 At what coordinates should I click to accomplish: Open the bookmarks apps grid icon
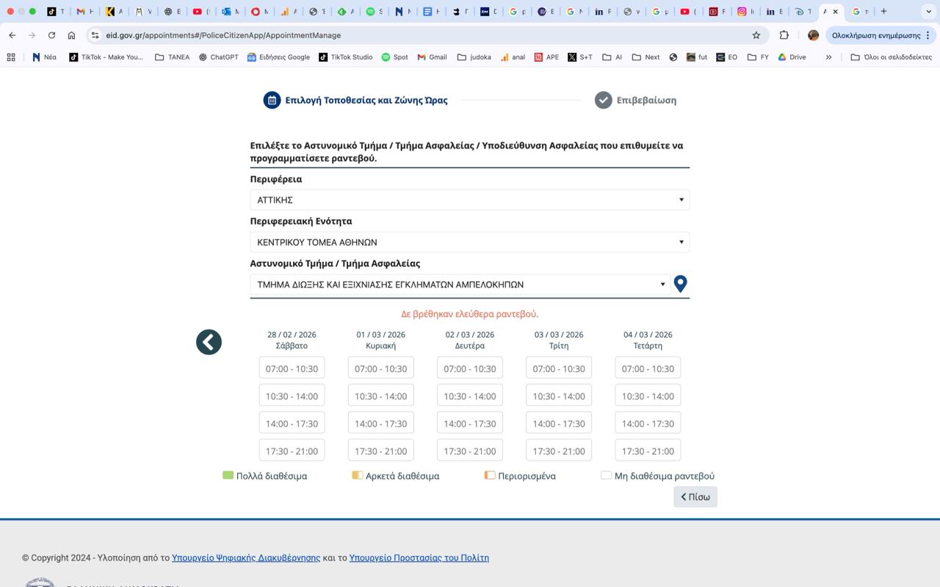click(x=11, y=57)
